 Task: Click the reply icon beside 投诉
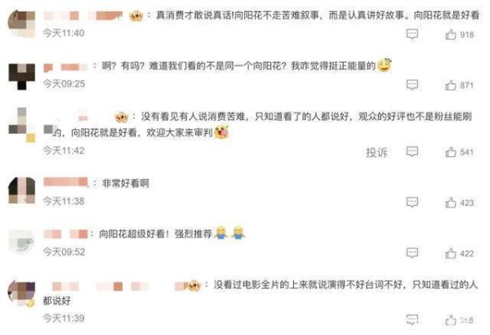point(412,152)
